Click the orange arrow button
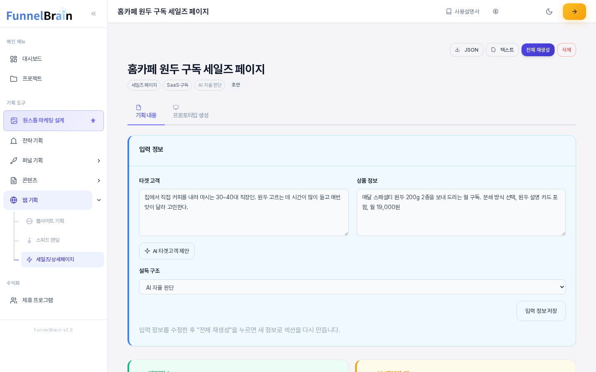The width and height of the screenshot is (596, 372). pos(574,12)
